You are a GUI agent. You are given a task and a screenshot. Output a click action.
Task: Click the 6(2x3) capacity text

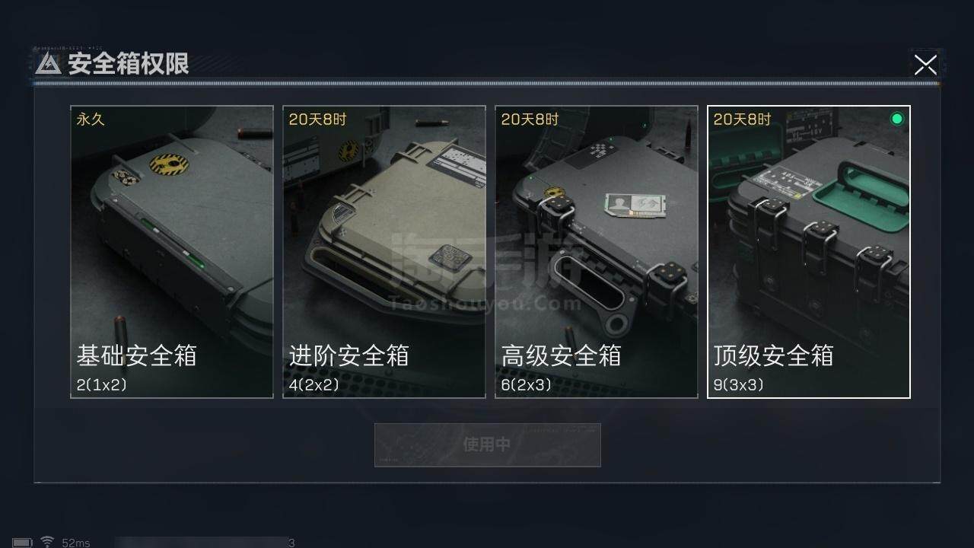[526, 385]
